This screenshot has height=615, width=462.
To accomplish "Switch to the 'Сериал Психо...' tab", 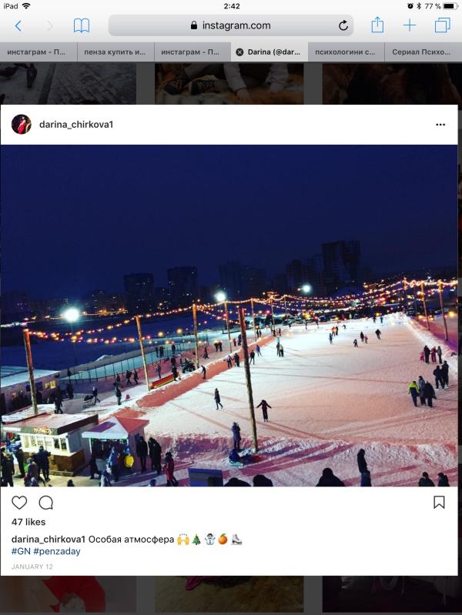I will (423, 52).
